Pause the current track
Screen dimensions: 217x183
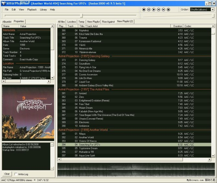point(149,10)
